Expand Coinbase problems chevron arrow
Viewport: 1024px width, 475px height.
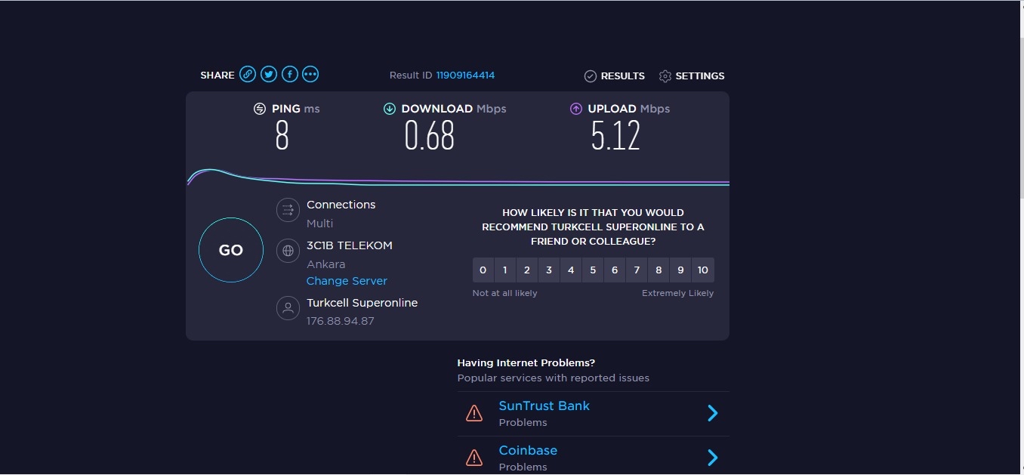click(712, 458)
